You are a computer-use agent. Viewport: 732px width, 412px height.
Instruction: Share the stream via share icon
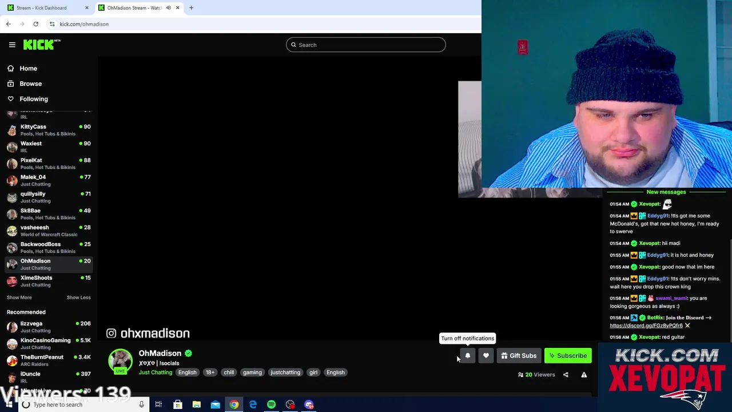[x=566, y=375]
